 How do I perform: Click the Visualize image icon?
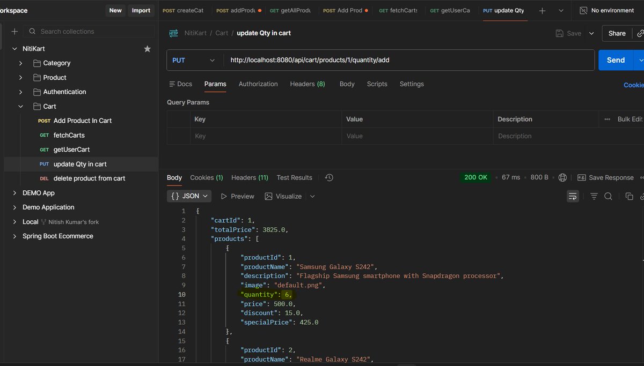click(269, 197)
